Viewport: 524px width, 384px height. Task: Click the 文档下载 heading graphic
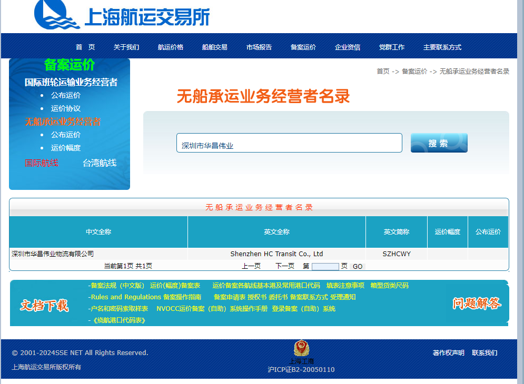44,305
